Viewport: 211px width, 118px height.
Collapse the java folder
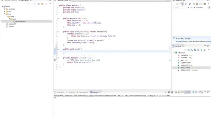click(x=10, y=19)
